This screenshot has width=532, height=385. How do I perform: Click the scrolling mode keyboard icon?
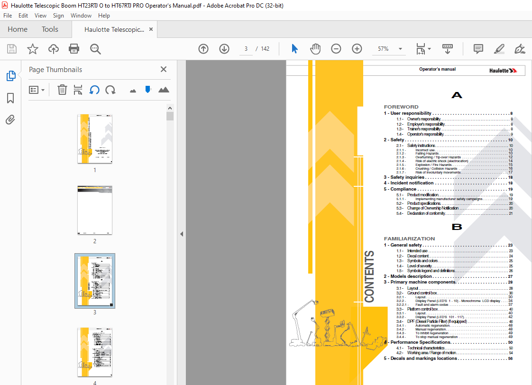[x=448, y=49]
